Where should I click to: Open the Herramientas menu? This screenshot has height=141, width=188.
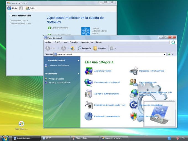click(87, 42)
